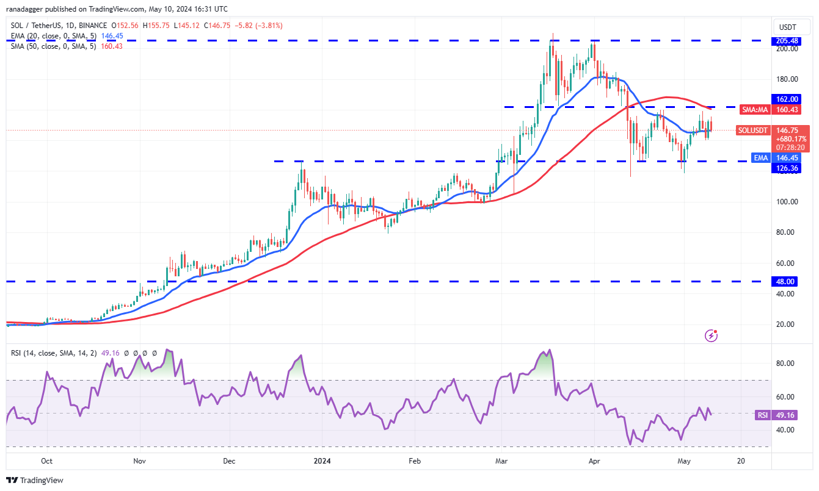Open the RSI 14 indicator legend
Image resolution: width=819 pixels, height=491 pixels.
[53, 353]
